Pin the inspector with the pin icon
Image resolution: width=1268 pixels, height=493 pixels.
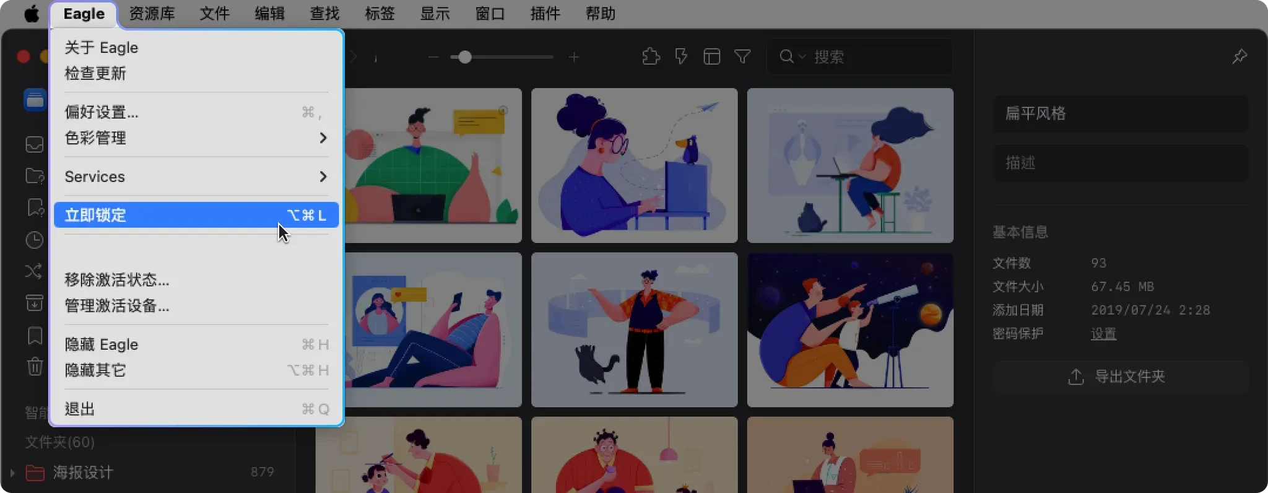[x=1240, y=56]
